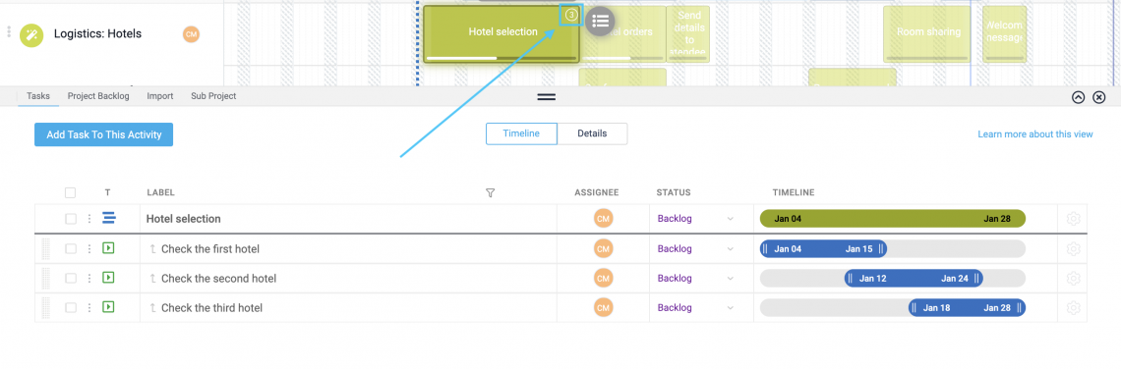
Task: Click the row drag grip of Check the first hotel
Action: click(x=46, y=249)
